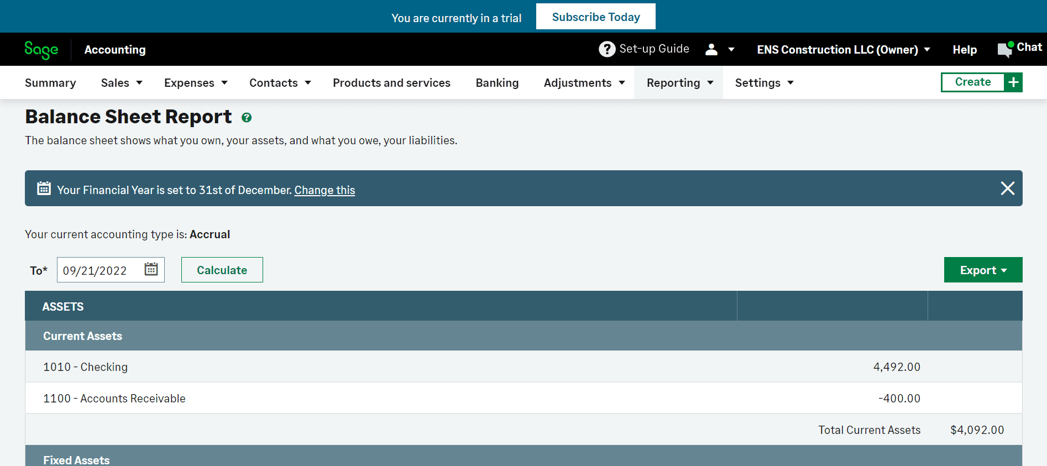The height and width of the screenshot is (466, 1047).
Task: Click the Subscribe Today button
Action: pos(596,17)
